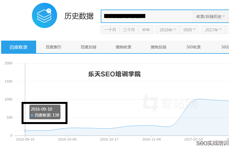
Task: Click the 历史数据 stacked layers logo
Action: tap(45, 15)
